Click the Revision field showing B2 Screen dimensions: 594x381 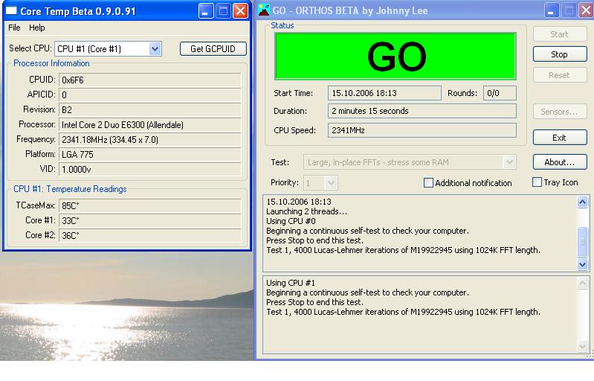click(150, 110)
